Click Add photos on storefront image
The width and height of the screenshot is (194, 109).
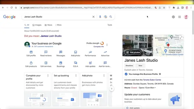tap(133, 52)
